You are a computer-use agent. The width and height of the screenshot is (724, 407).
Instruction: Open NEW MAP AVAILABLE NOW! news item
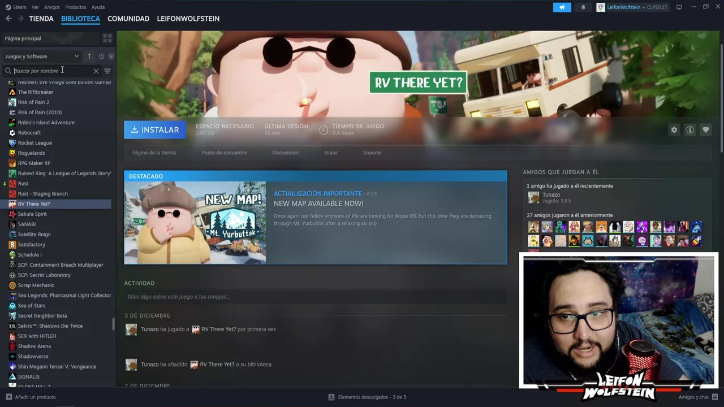pyautogui.click(x=318, y=203)
